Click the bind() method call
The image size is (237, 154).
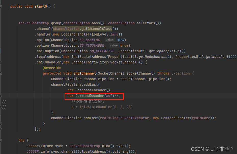pos(108,146)
